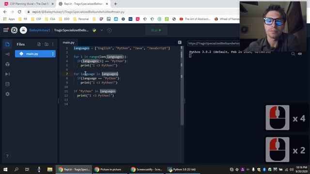This screenshot has width=310, height=174.
Task: Open the Files sidebar panel
Action: click(8, 44)
